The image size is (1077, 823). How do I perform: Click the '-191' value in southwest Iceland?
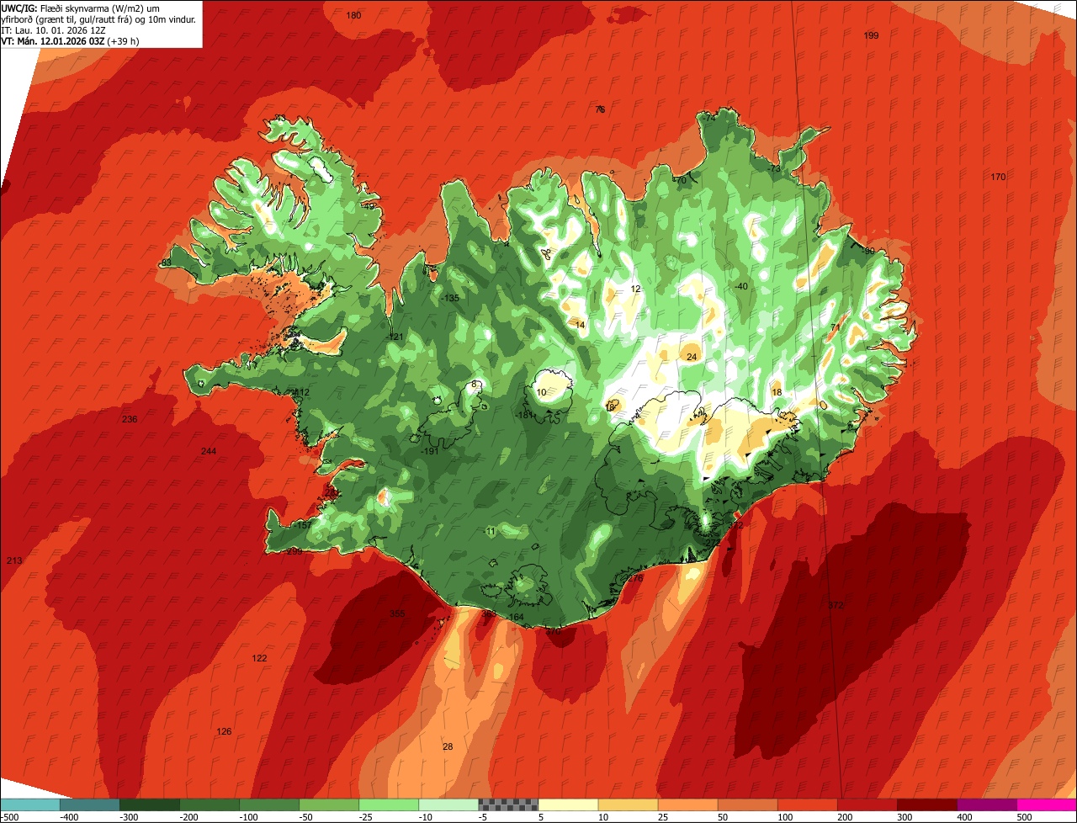(430, 452)
